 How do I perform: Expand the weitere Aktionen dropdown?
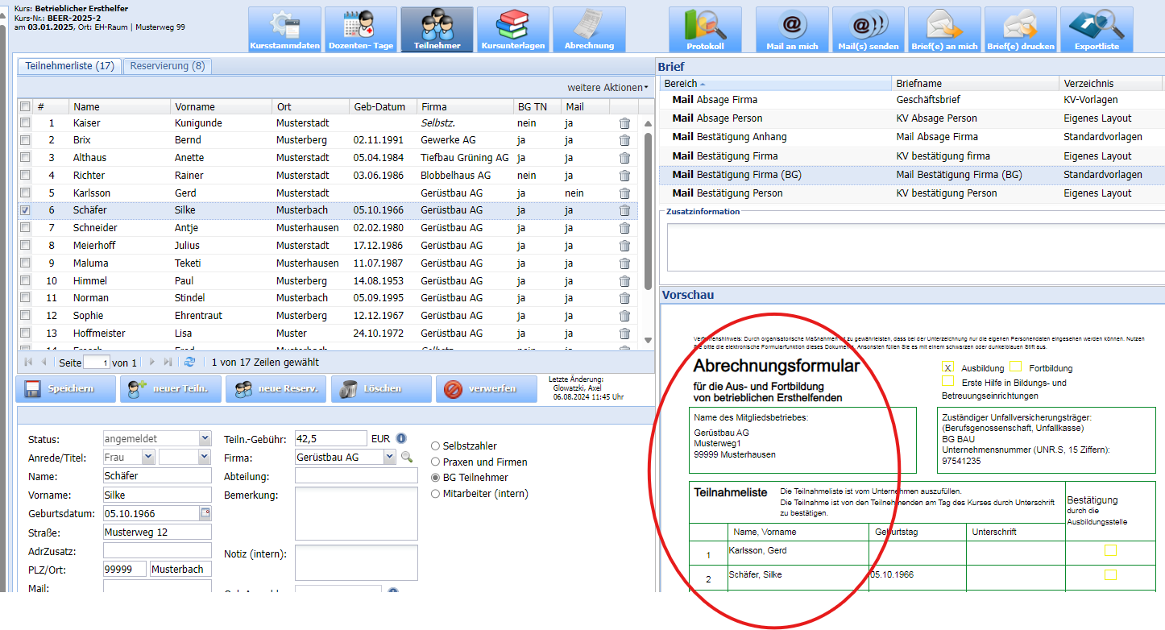[607, 87]
